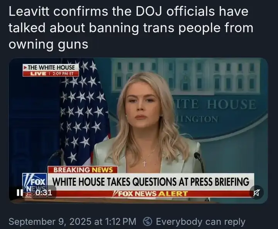Click THE WHITE HOUSE LIVE badge
This screenshot has width=278, height=229.
click(51, 70)
